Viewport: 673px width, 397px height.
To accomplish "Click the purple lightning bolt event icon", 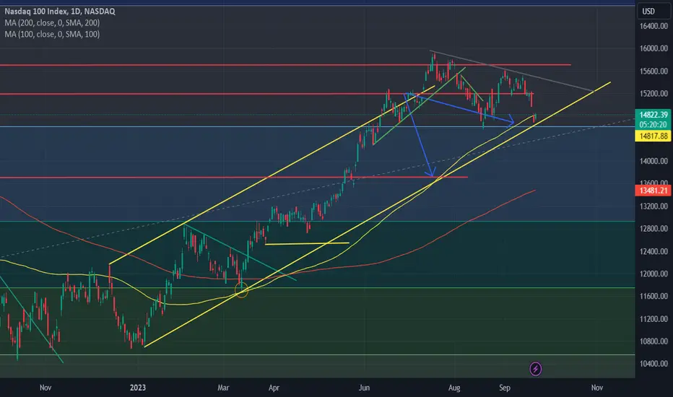I will pyautogui.click(x=535, y=369).
